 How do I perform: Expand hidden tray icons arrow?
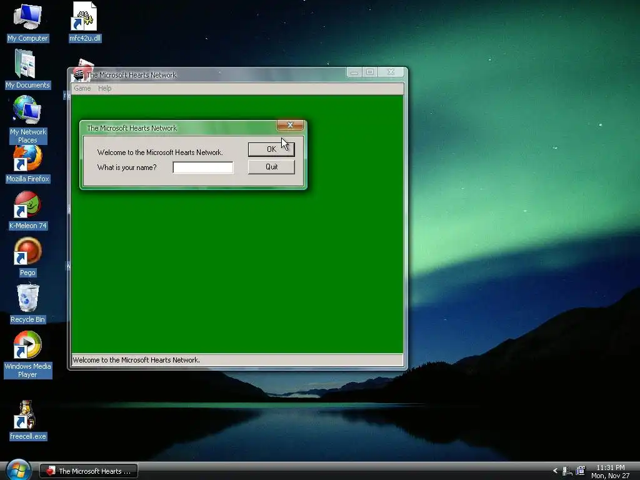(555, 471)
